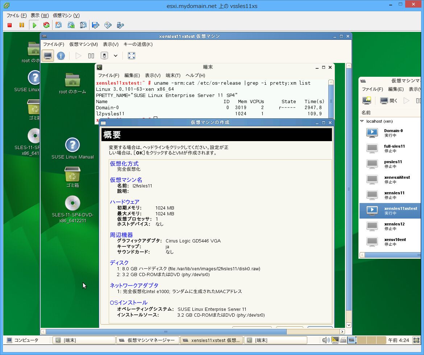Select xensles12 in the VM manager list
The image size is (424, 355).
(x=390, y=226)
